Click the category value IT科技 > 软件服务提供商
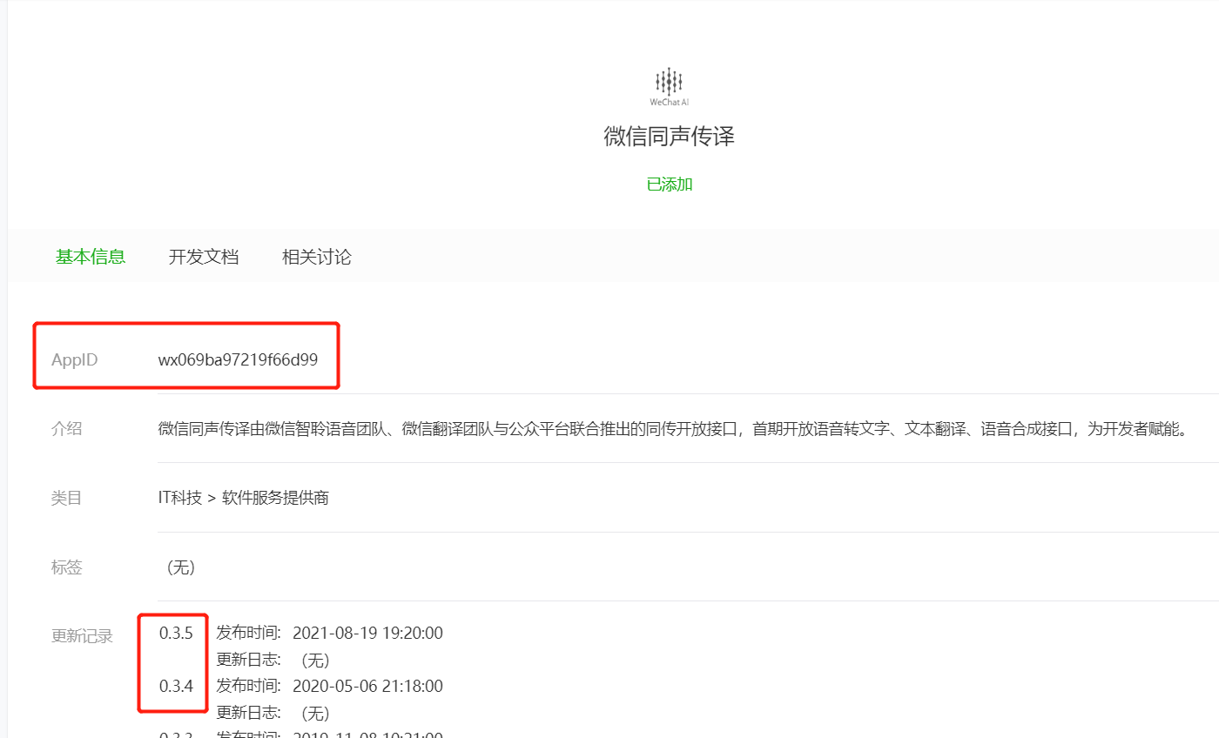The height and width of the screenshot is (738, 1219). click(243, 498)
